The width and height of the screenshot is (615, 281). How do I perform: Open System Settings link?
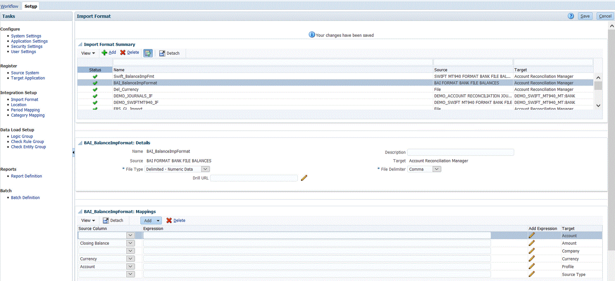(x=26, y=36)
